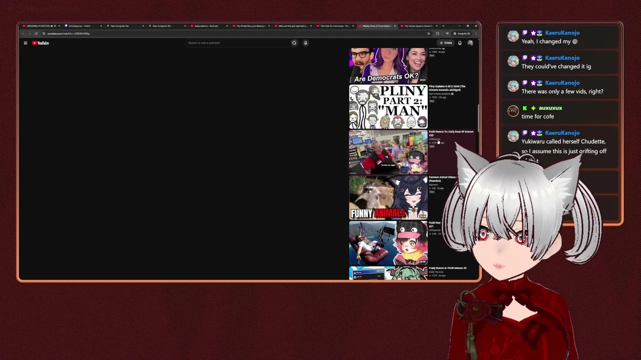Viewport: 641px width, 360px height.
Task: Click the avatar beside auxuxux's chat message
Action: click(513, 111)
